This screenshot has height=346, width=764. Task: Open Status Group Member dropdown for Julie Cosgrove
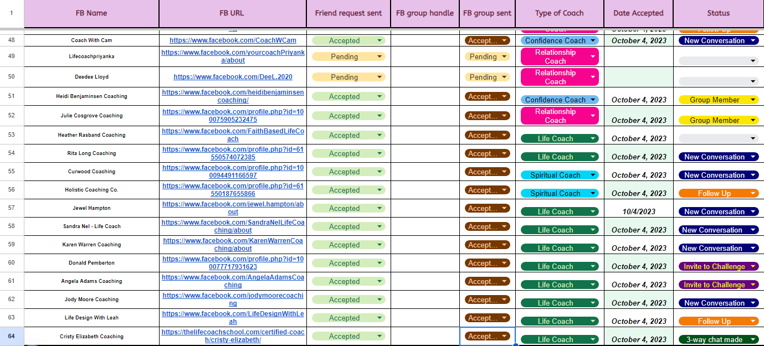pos(719,120)
